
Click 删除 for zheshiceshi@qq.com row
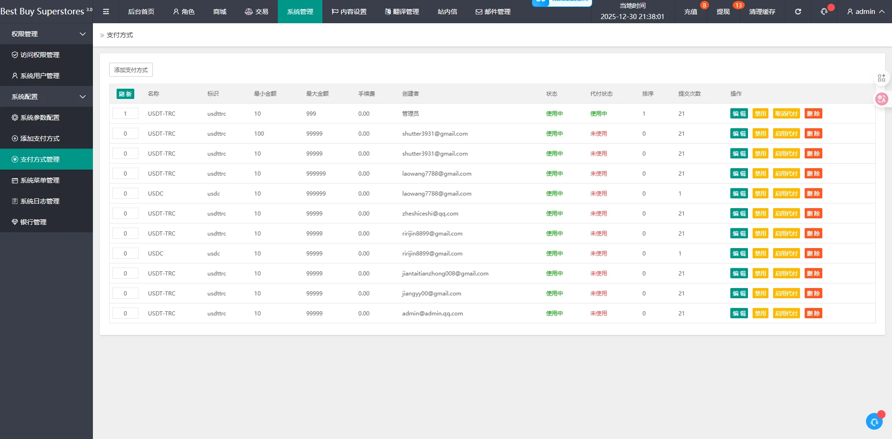click(x=813, y=214)
